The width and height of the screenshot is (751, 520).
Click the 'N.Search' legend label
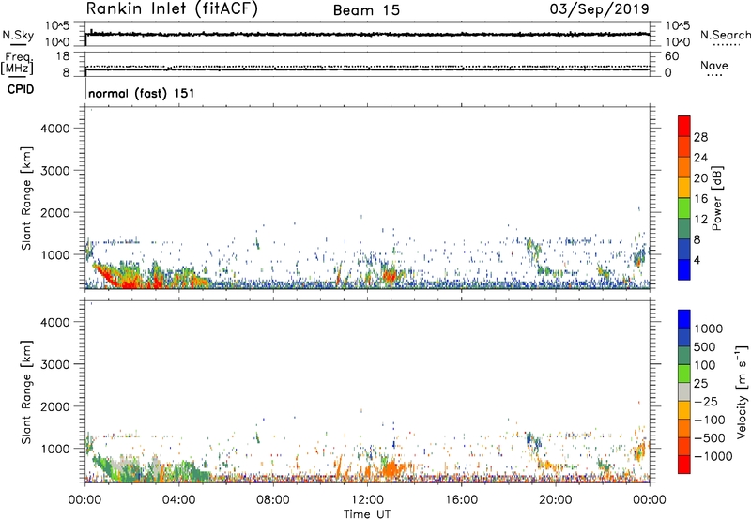(x=725, y=35)
